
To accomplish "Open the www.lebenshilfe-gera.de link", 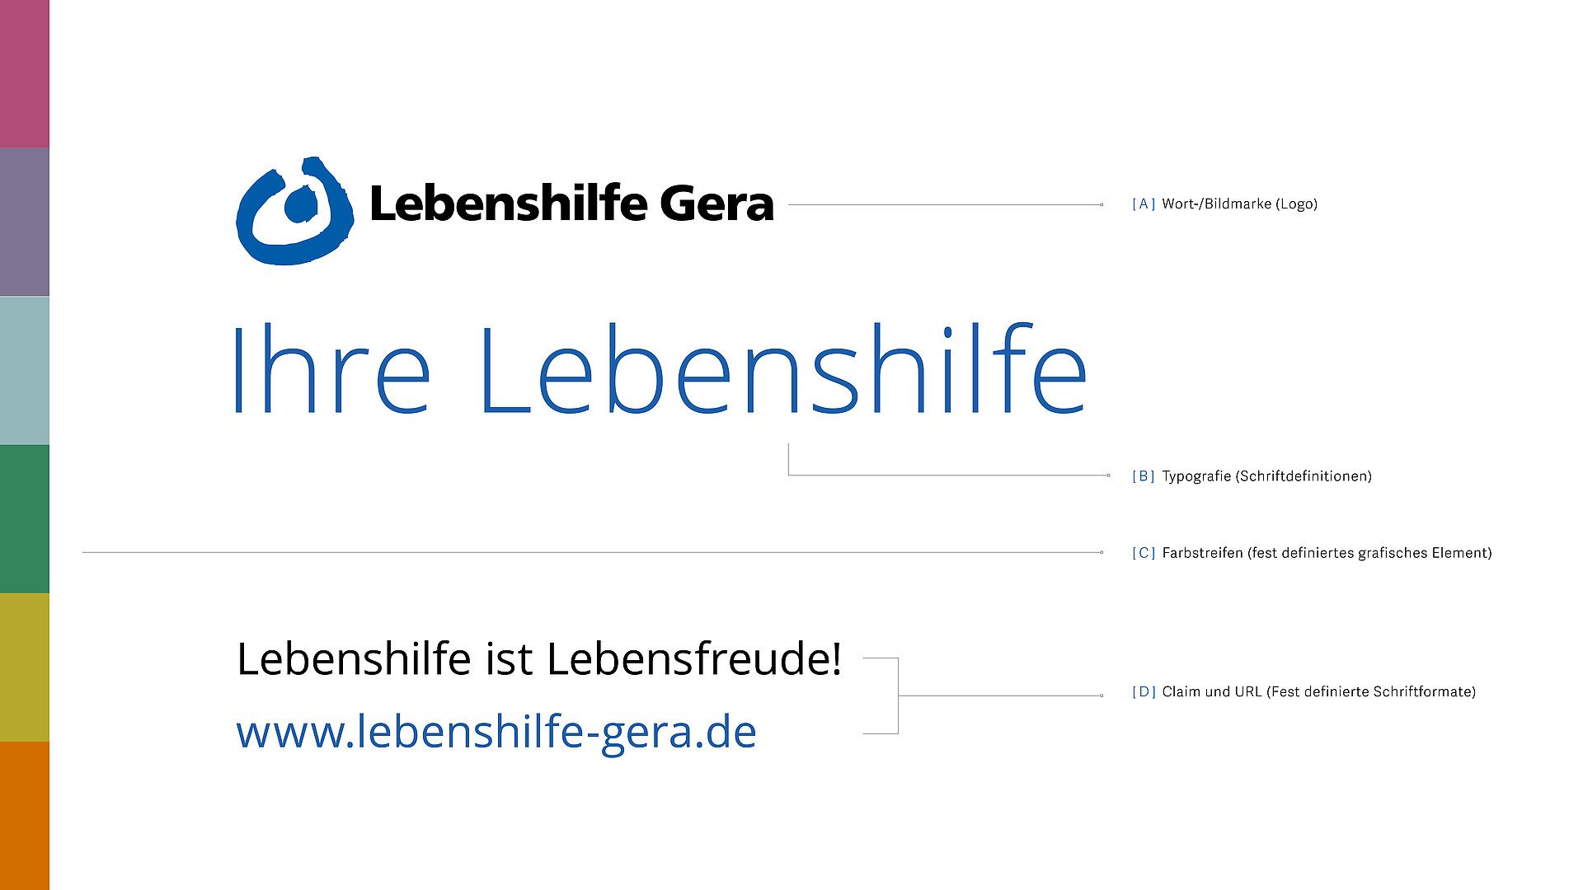I will click(x=496, y=732).
